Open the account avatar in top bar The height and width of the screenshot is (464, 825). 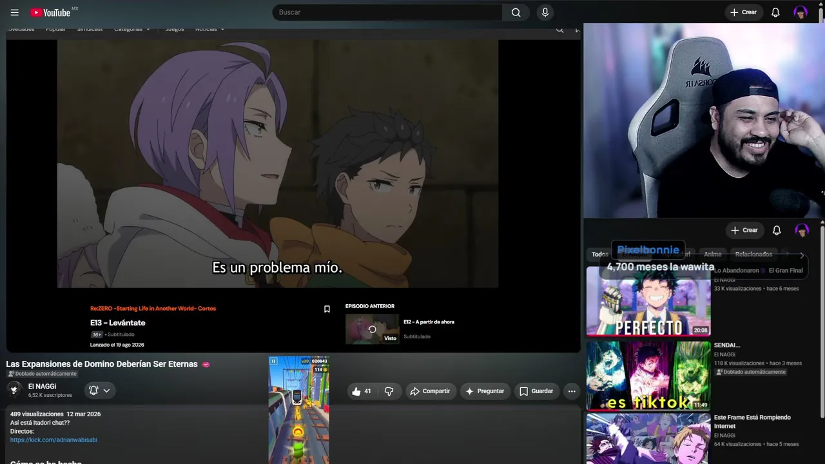click(801, 12)
